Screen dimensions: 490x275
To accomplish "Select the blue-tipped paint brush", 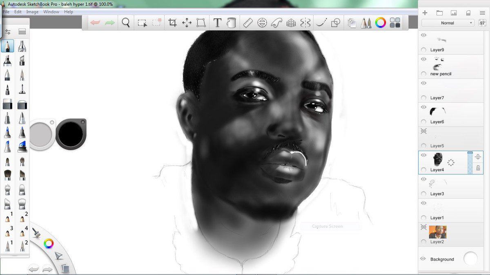I will pyautogui.click(x=7, y=132).
